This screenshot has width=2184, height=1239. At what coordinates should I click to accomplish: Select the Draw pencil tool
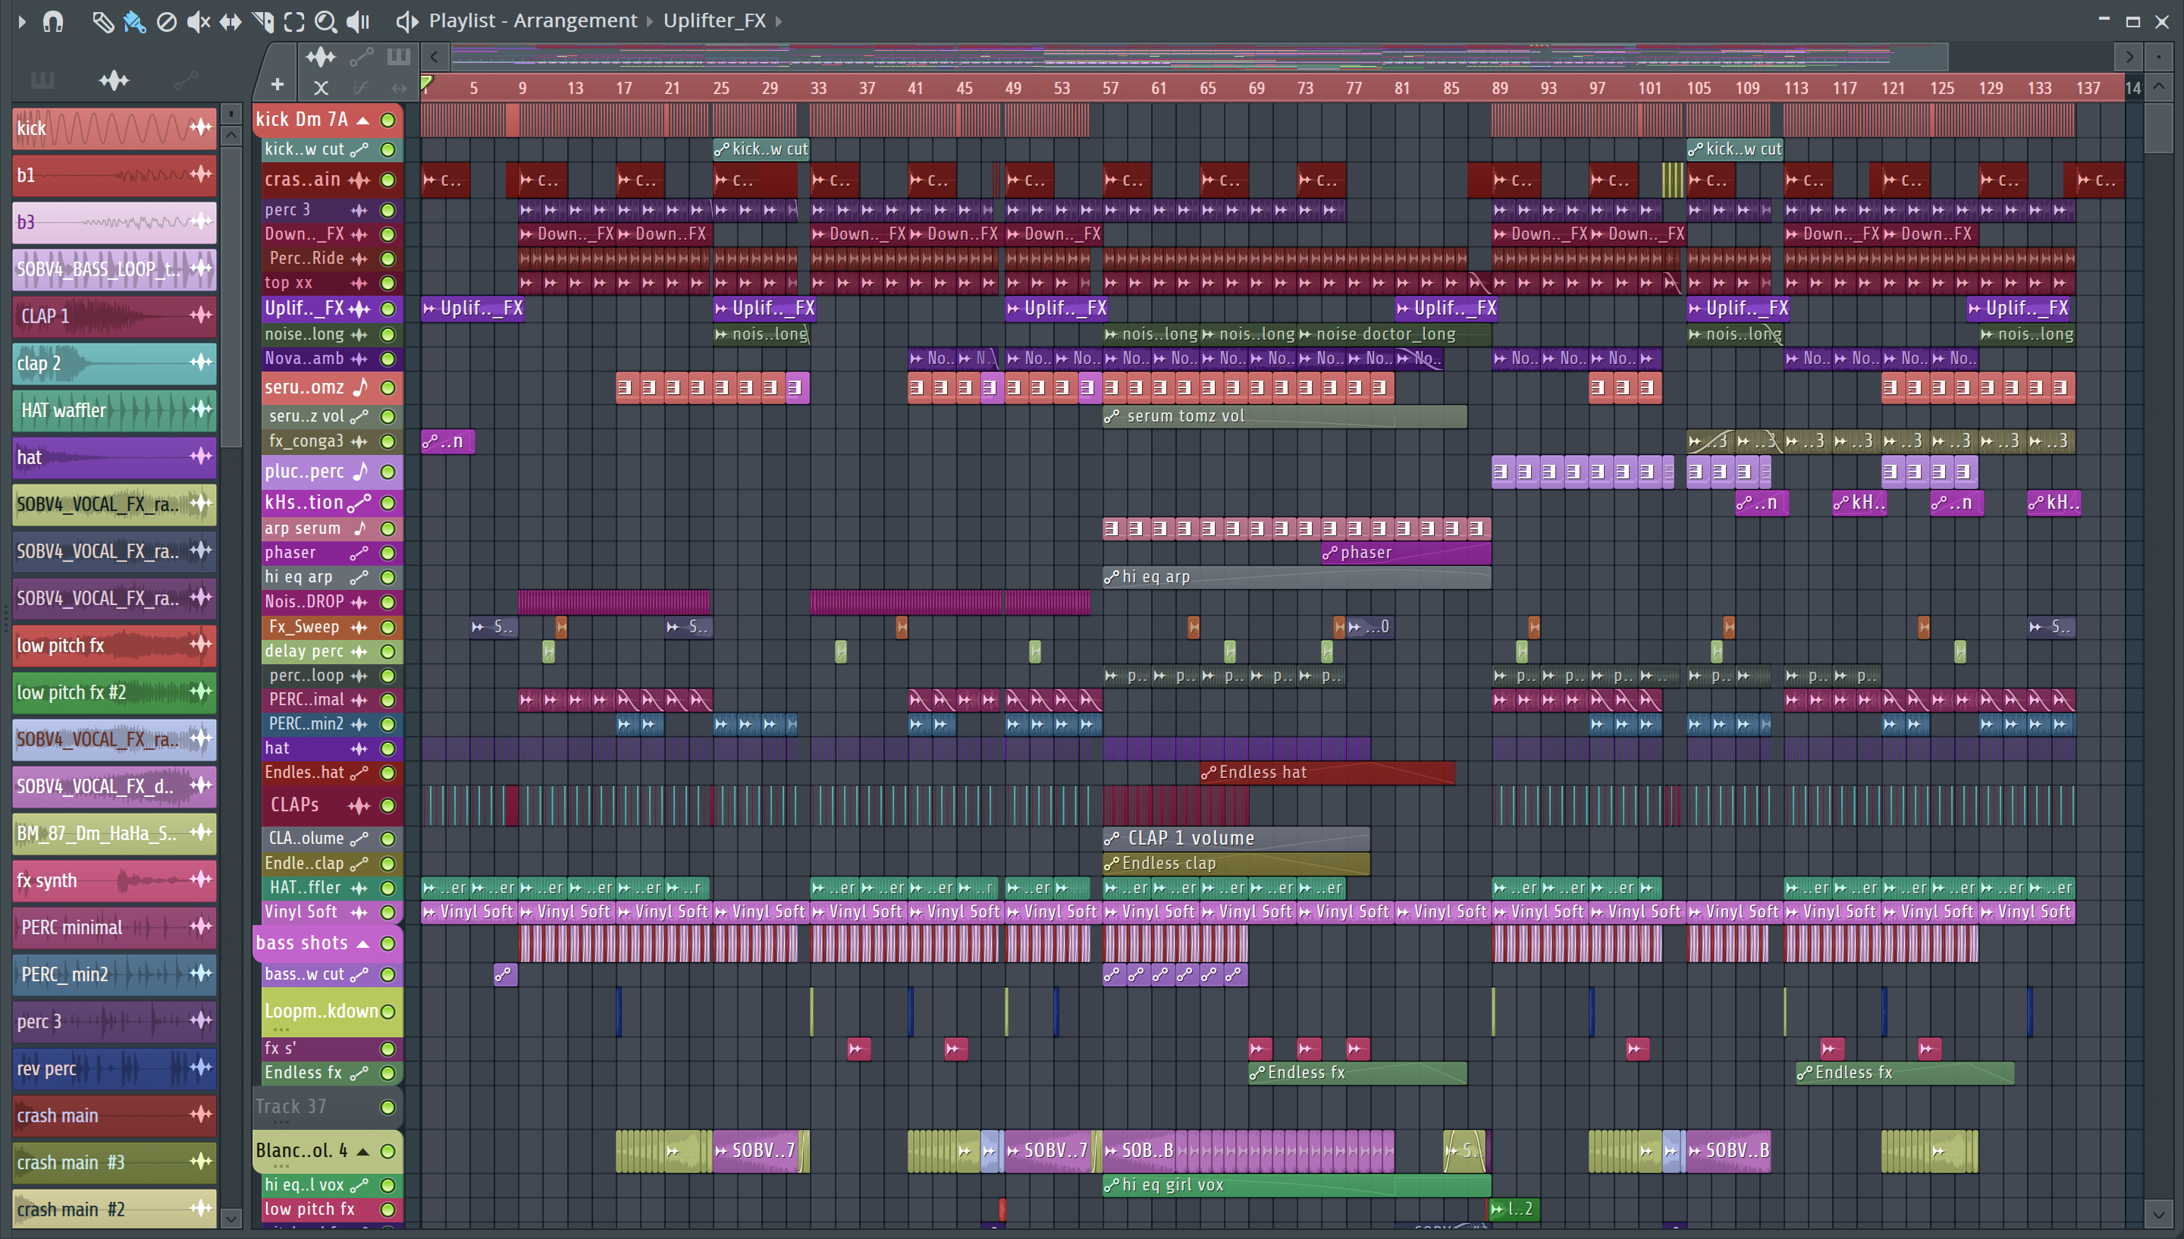(x=102, y=20)
